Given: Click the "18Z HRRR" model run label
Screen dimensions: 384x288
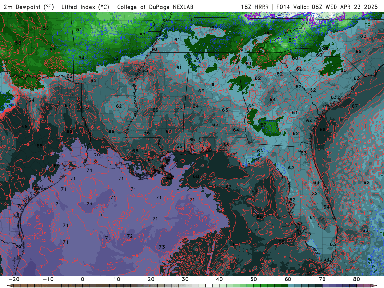Looking at the screenshot, I should coord(255,7).
